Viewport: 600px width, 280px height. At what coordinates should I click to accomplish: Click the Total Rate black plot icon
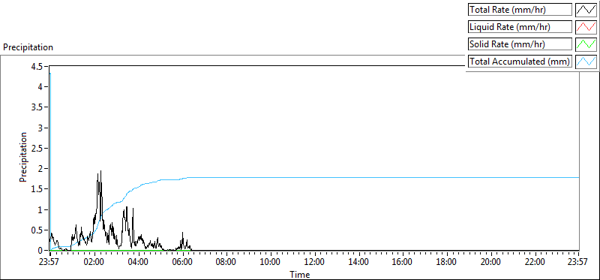pos(586,10)
